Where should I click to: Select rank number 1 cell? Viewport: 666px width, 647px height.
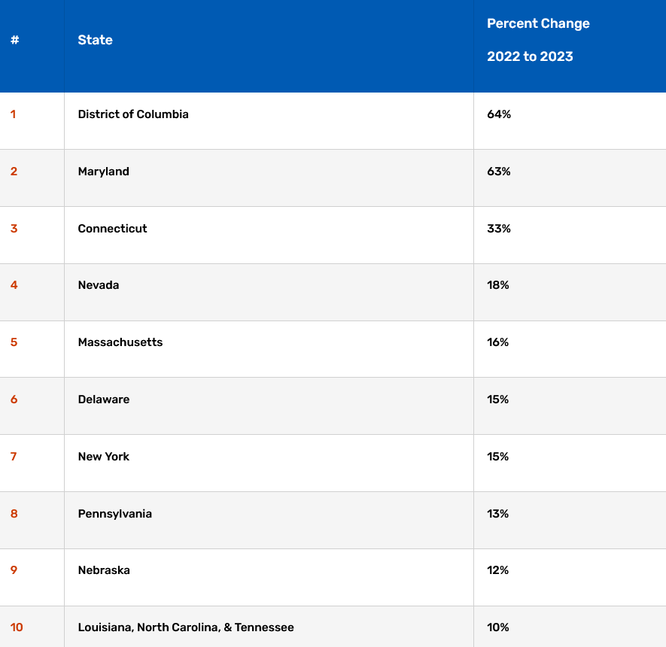(14, 114)
